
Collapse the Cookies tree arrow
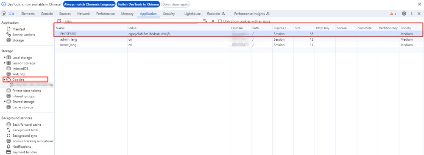point(4,80)
